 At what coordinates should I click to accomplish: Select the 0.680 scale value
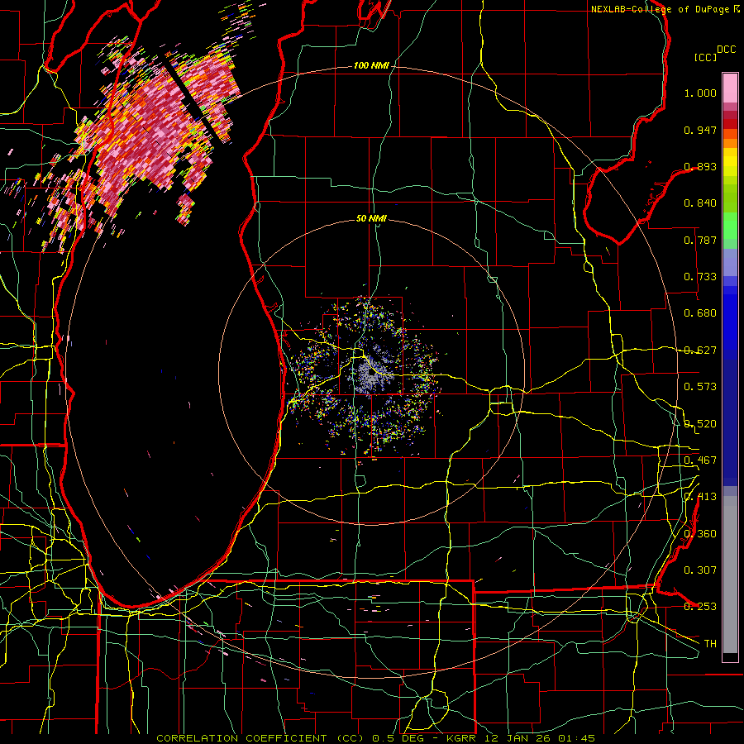coord(700,313)
